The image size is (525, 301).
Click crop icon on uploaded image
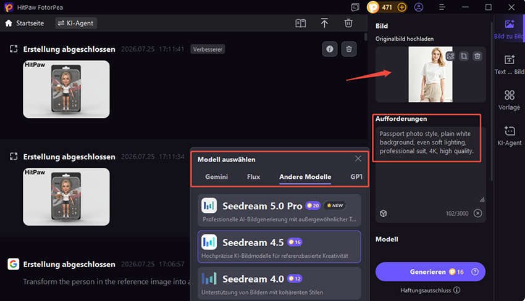coord(464,56)
